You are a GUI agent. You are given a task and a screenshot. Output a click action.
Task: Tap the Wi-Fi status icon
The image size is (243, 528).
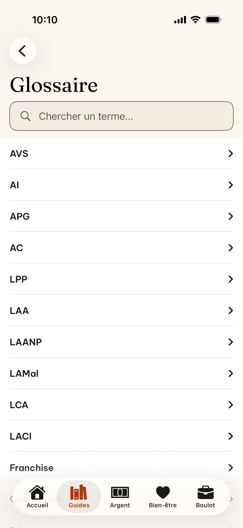(196, 19)
